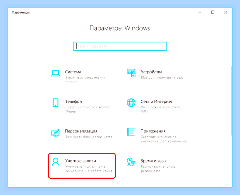This screenshot has width=240, height=195.
Task: Click the description 'Фон, экран блокировки, цвета'
Action: (89, 137)
